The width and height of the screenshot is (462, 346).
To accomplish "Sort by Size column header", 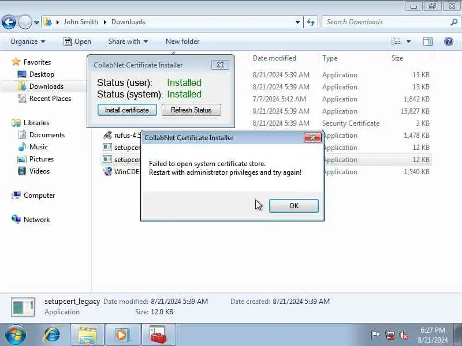I will pos(397,58).
